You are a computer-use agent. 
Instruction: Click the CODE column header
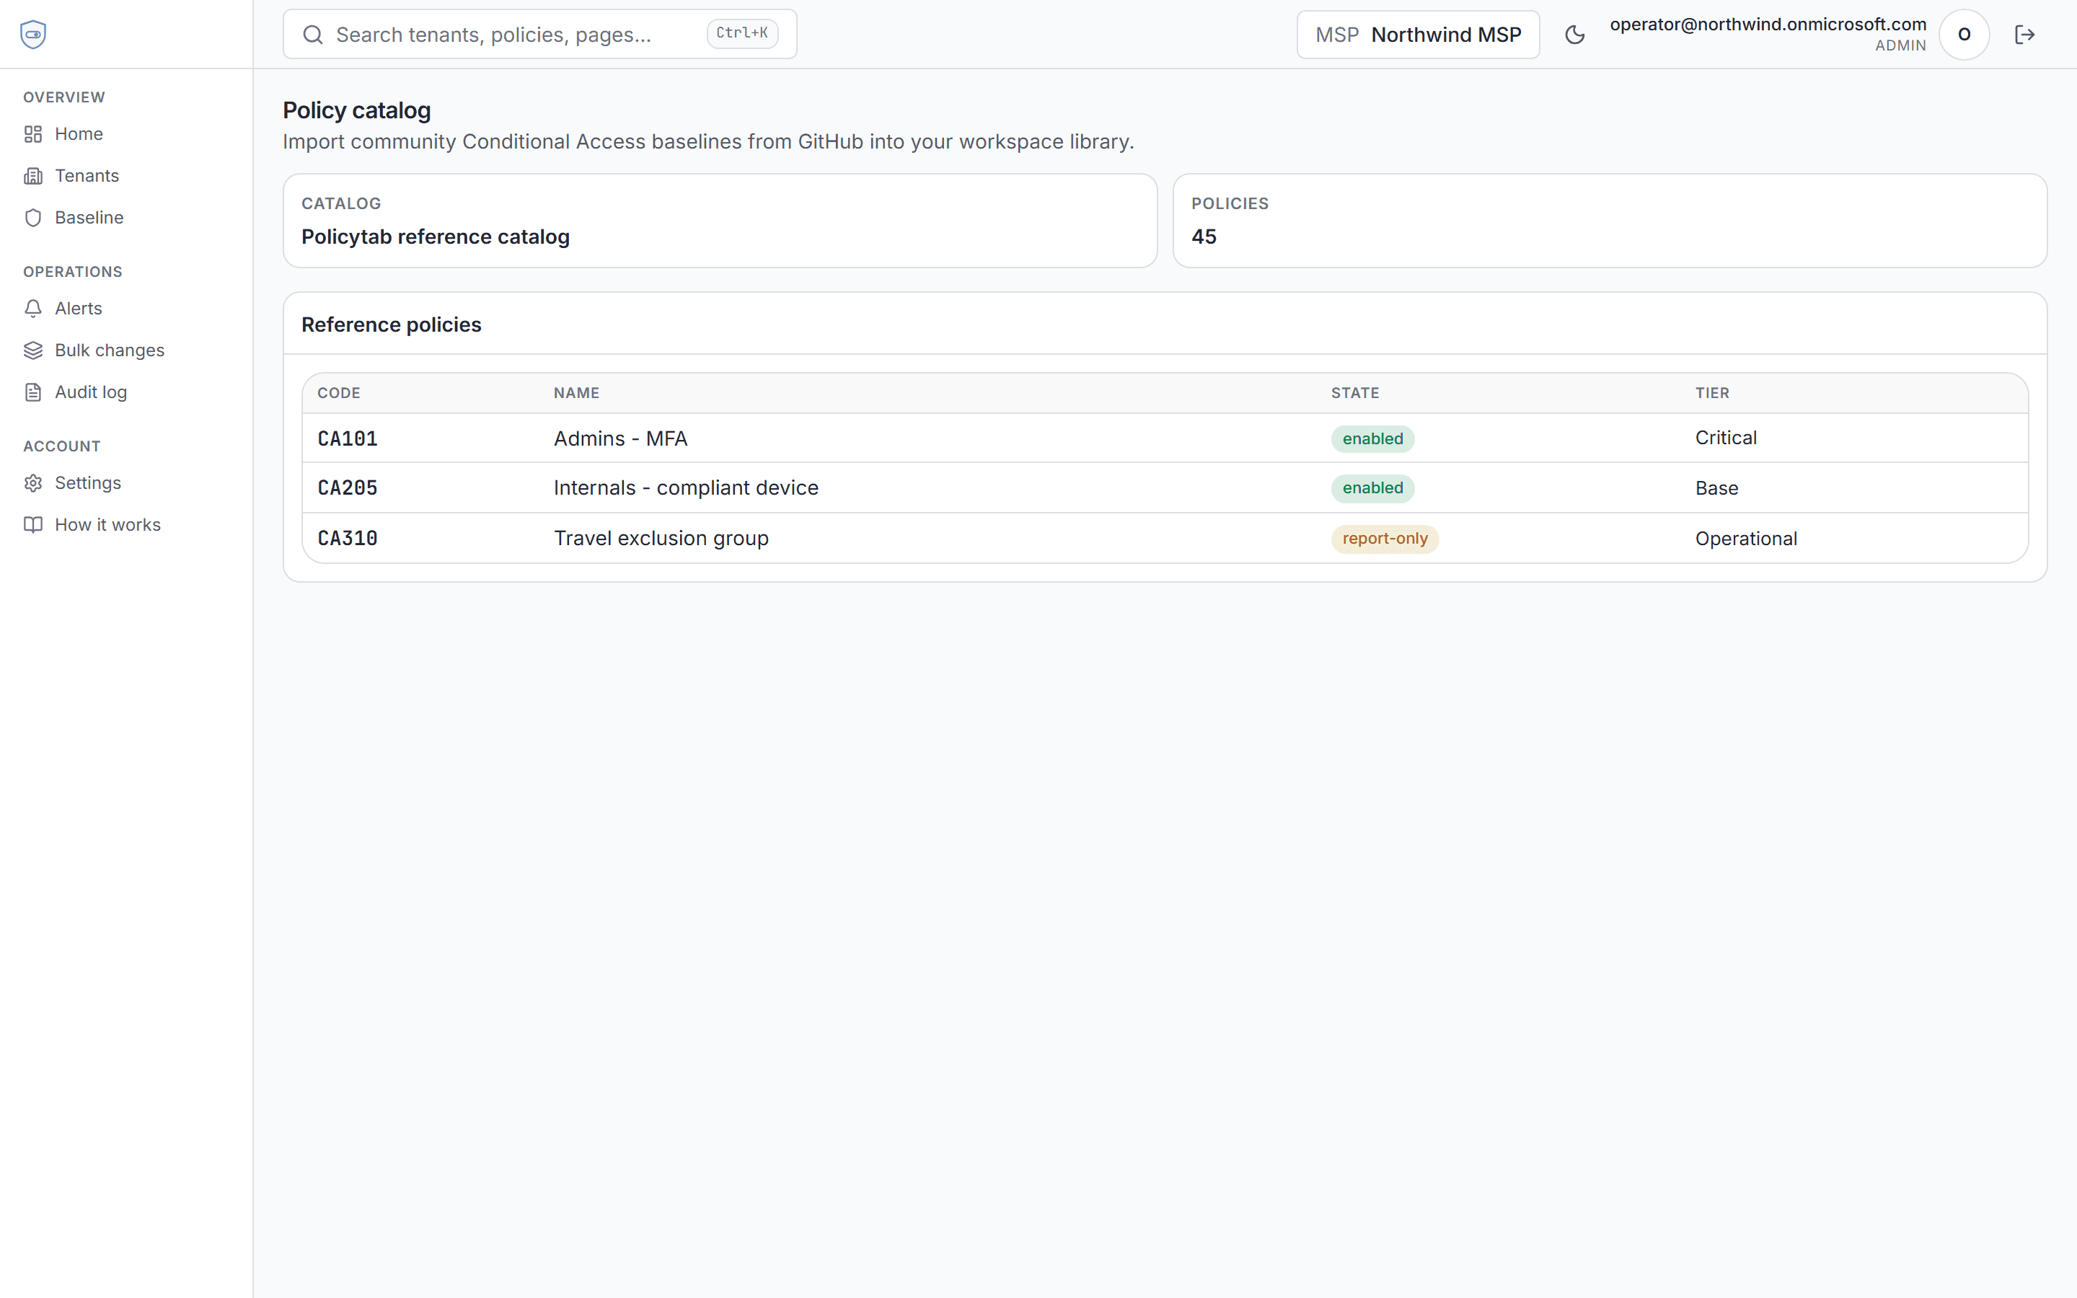tap(339, 393)
